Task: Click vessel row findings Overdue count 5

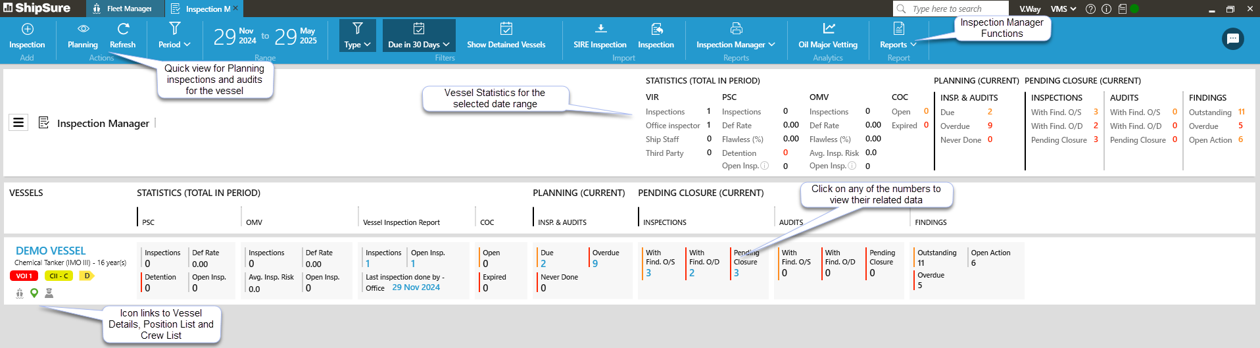Action: 919,286
